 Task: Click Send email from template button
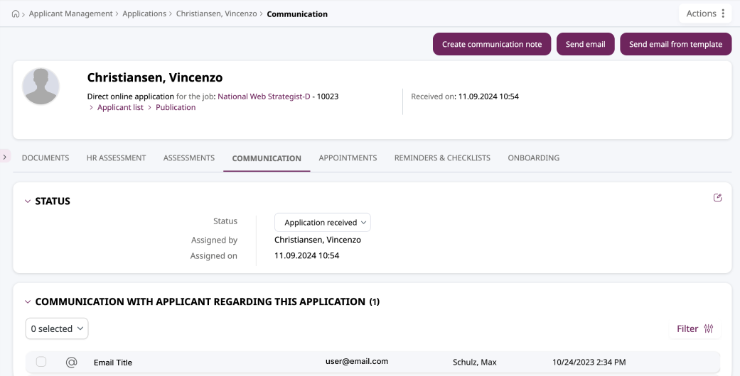675,44
